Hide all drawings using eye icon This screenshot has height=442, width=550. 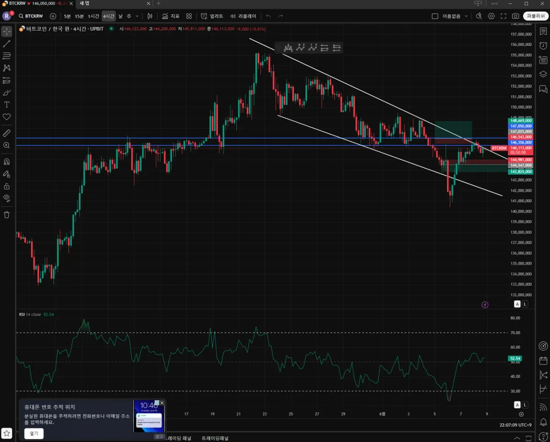[x=7, y=198]
